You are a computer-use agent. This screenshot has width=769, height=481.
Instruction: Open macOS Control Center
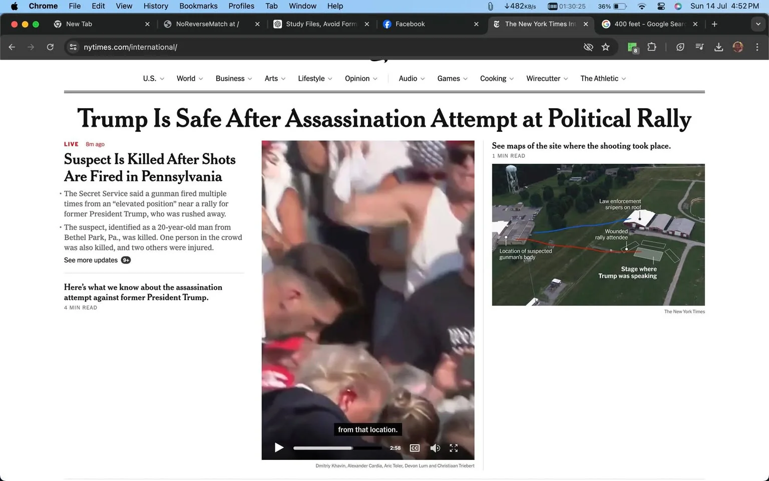pyautogui.click(x=661, y=6)
